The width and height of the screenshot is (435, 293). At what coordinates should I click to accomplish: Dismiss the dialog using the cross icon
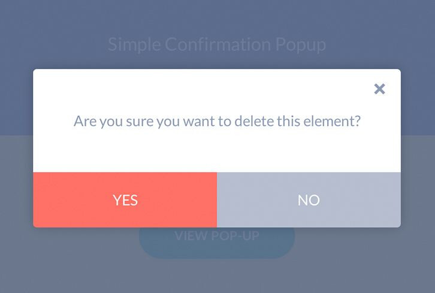[379, 89]
